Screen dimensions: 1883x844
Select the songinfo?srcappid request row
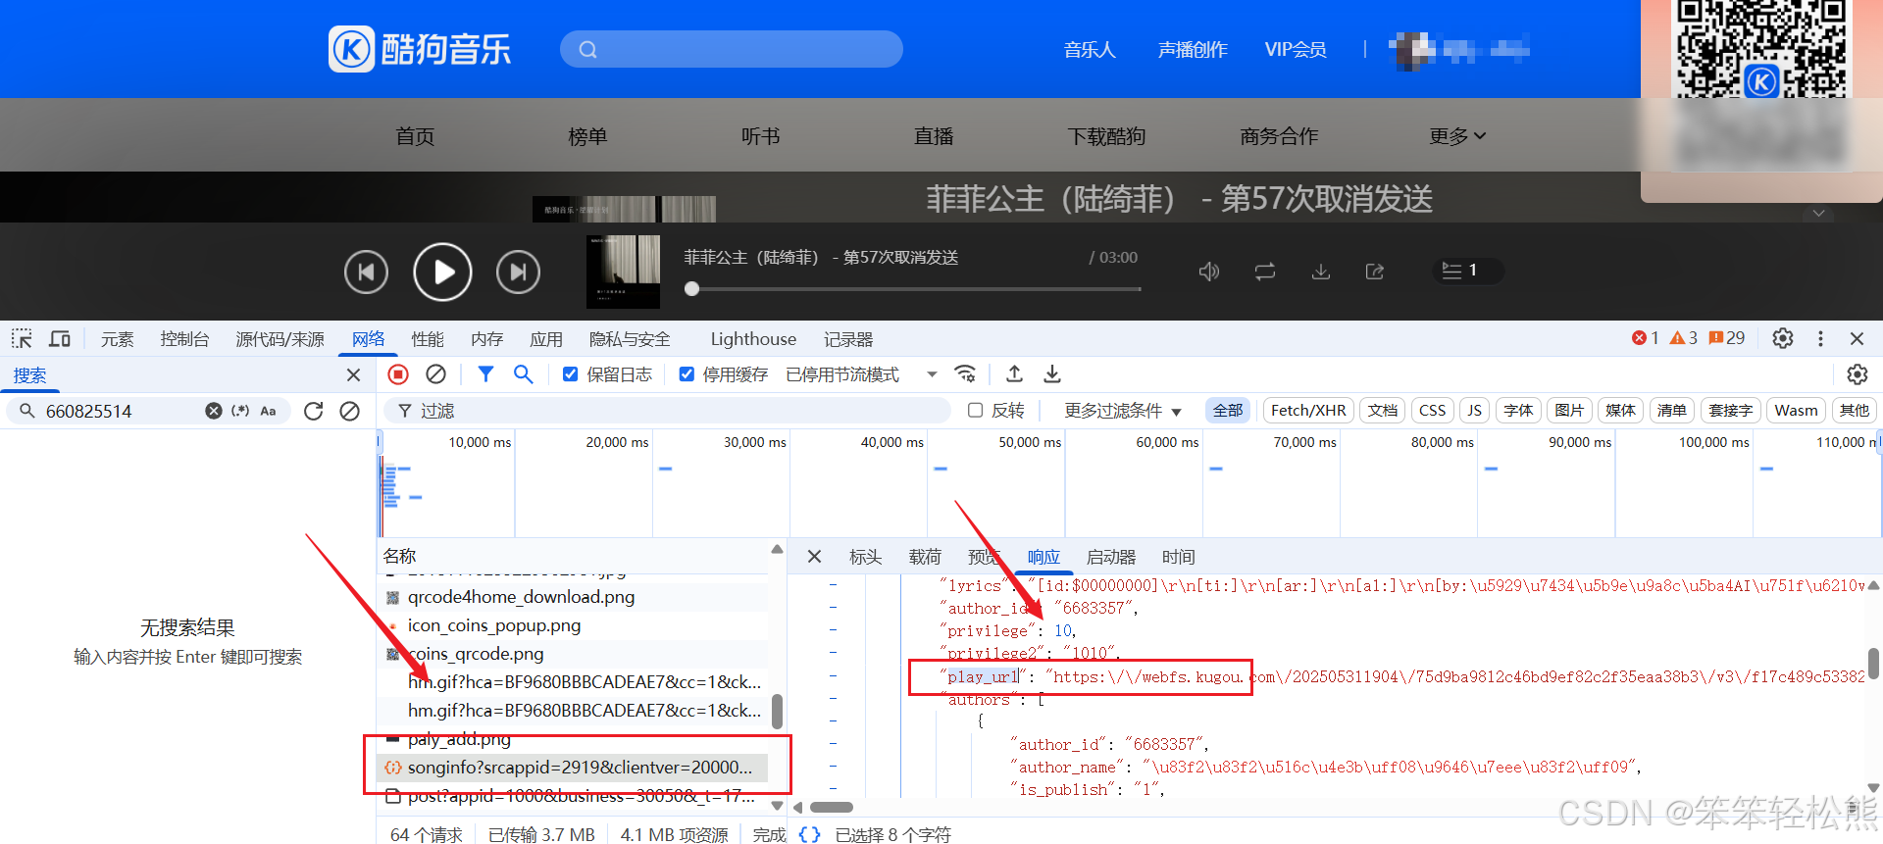[573, 768]
